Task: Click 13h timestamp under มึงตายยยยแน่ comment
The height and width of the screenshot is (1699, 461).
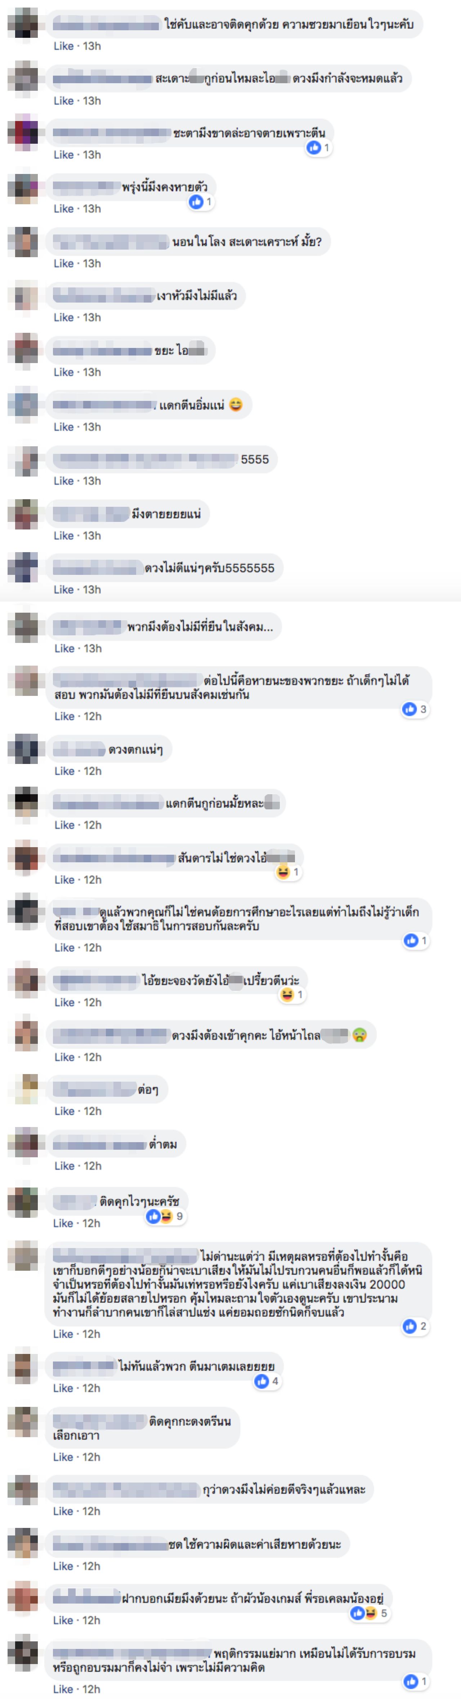Action: point(92,536)
